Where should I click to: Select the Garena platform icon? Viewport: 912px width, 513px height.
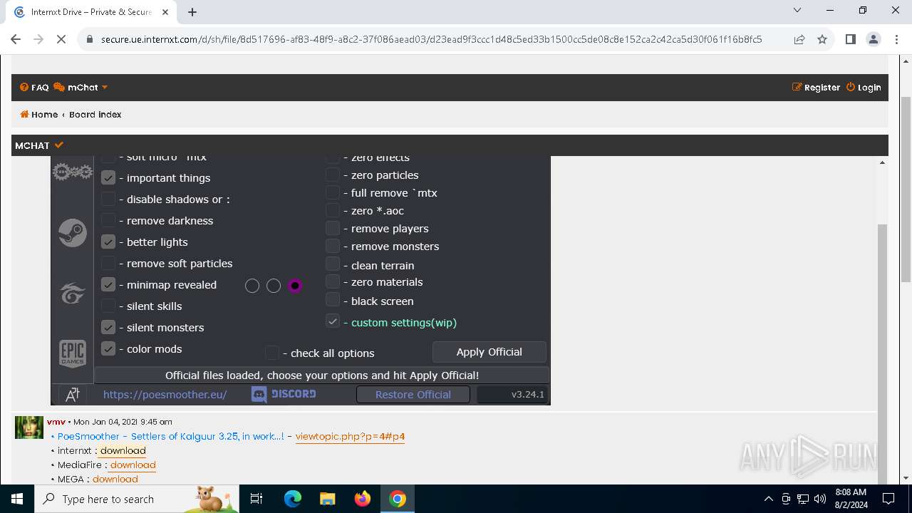pos(73,293)
